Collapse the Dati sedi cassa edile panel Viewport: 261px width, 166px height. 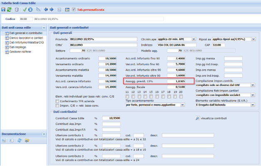click(44, 28)
